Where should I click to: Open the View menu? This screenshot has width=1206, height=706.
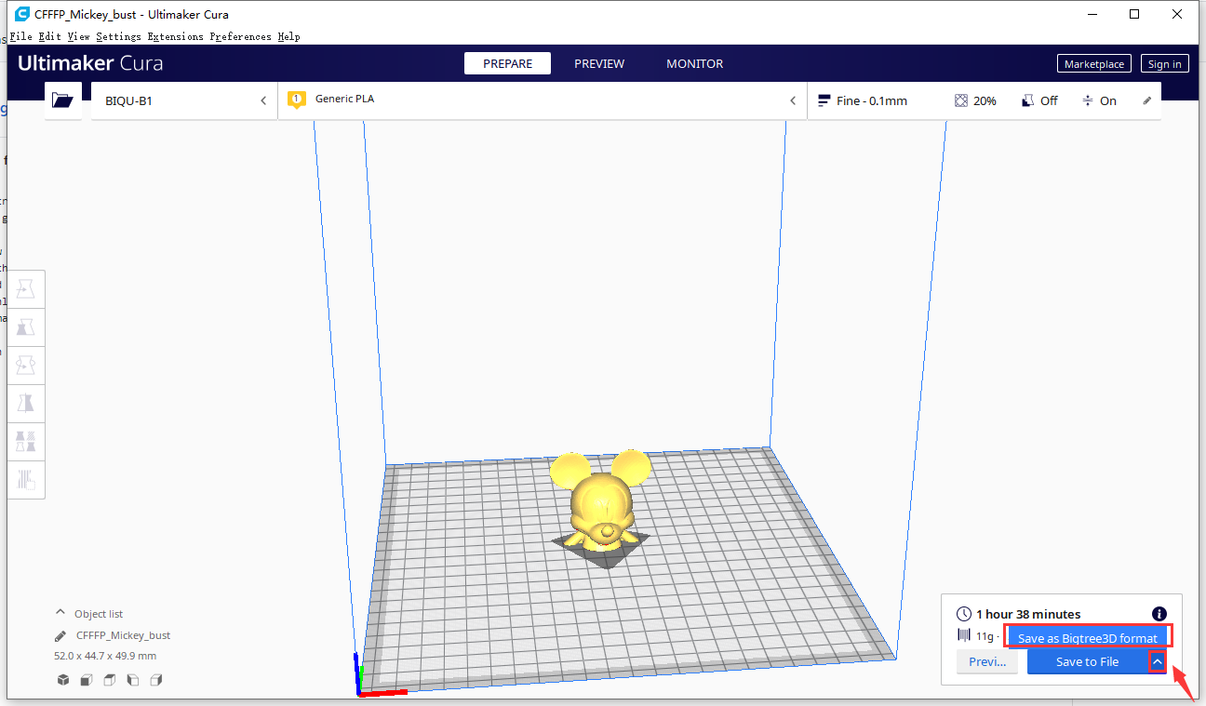(x=78, y=36)
